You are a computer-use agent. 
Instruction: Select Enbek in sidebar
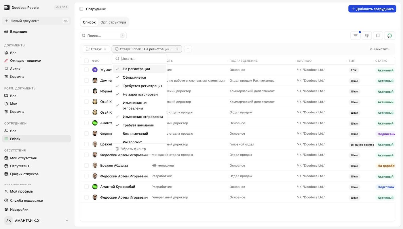36,139
